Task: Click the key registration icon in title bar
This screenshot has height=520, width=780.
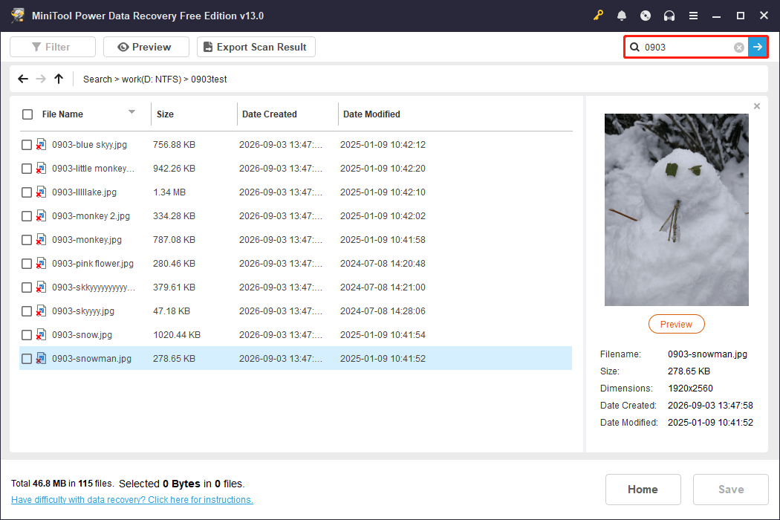Action: coord(598,16)
